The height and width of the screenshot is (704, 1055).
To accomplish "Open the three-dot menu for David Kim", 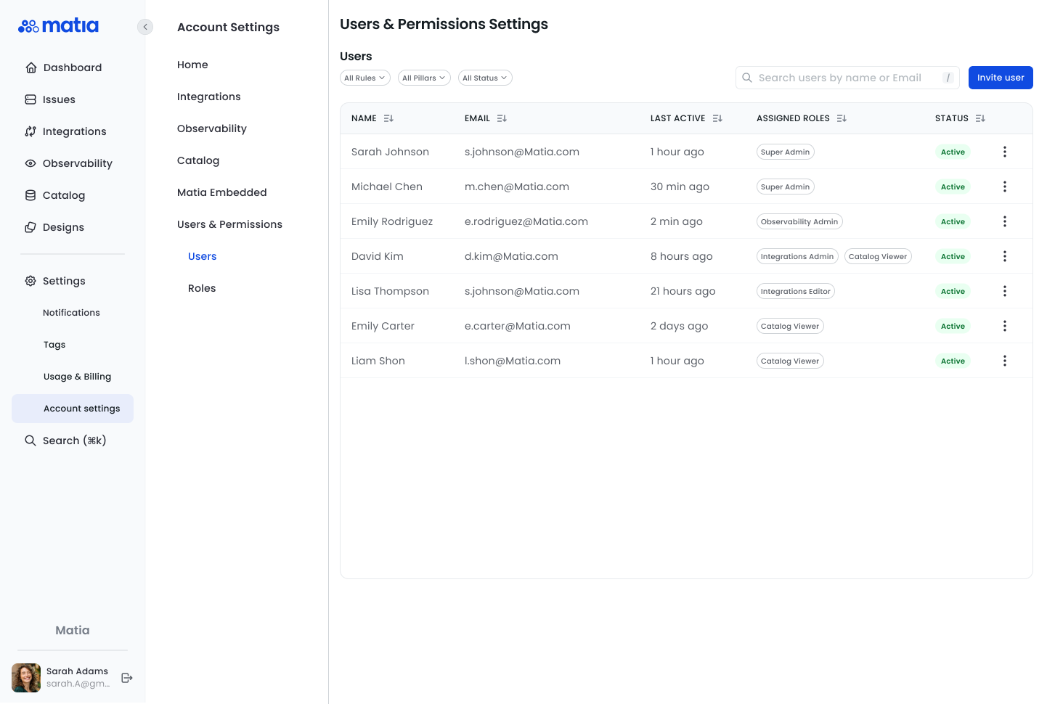I will [1005, 256].
